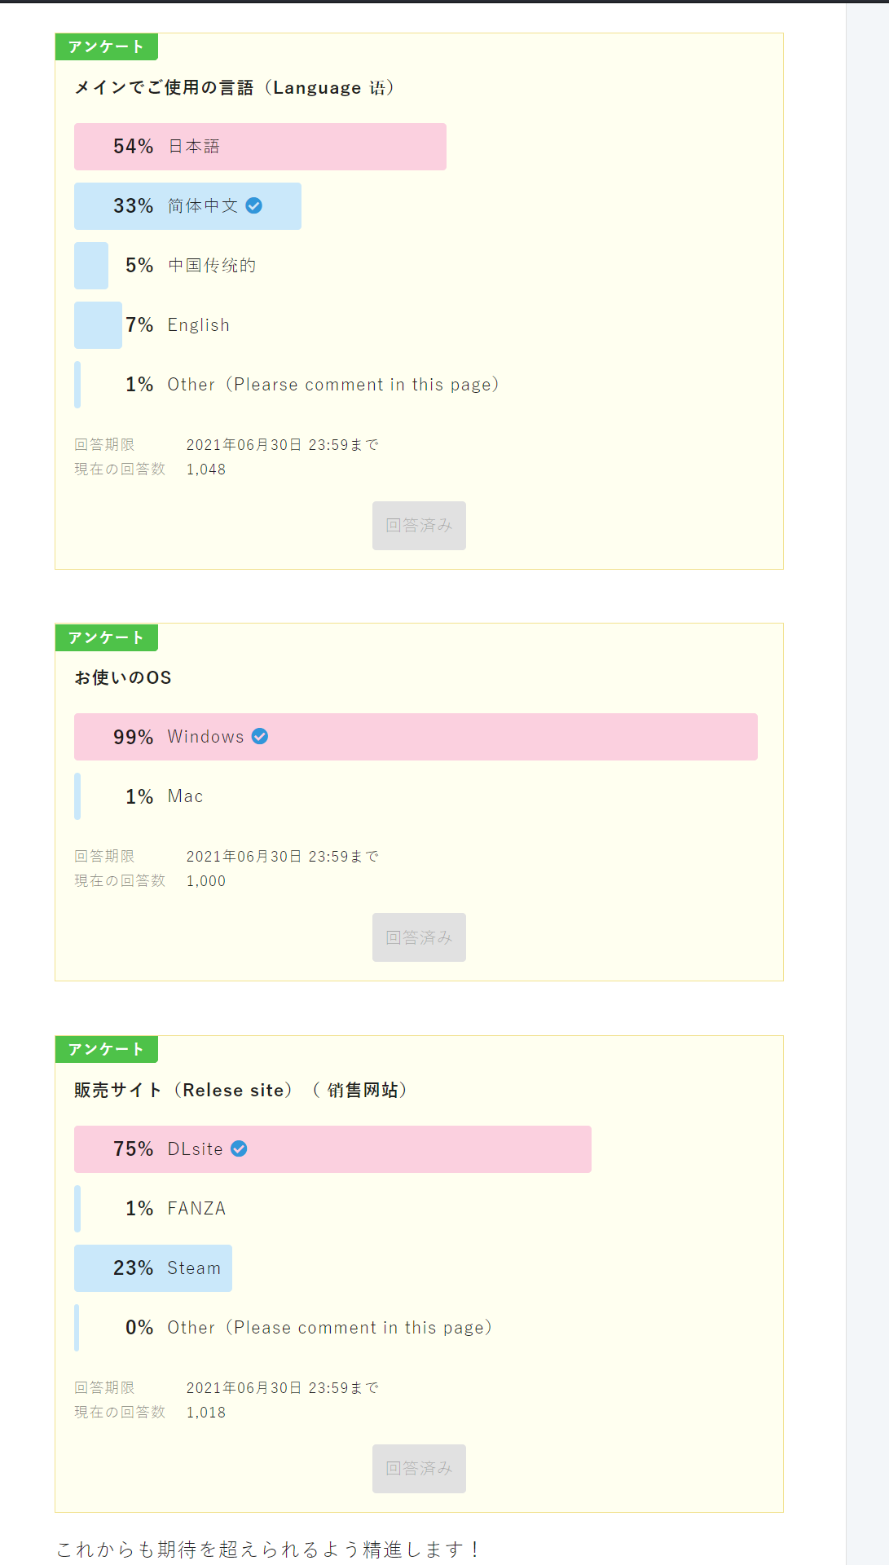Click the アンケート badge on the OS poll
889x1565 pixels.
(x=106, y=638)
